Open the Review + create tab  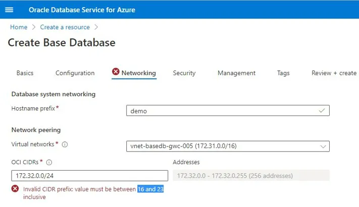point(334,73)
